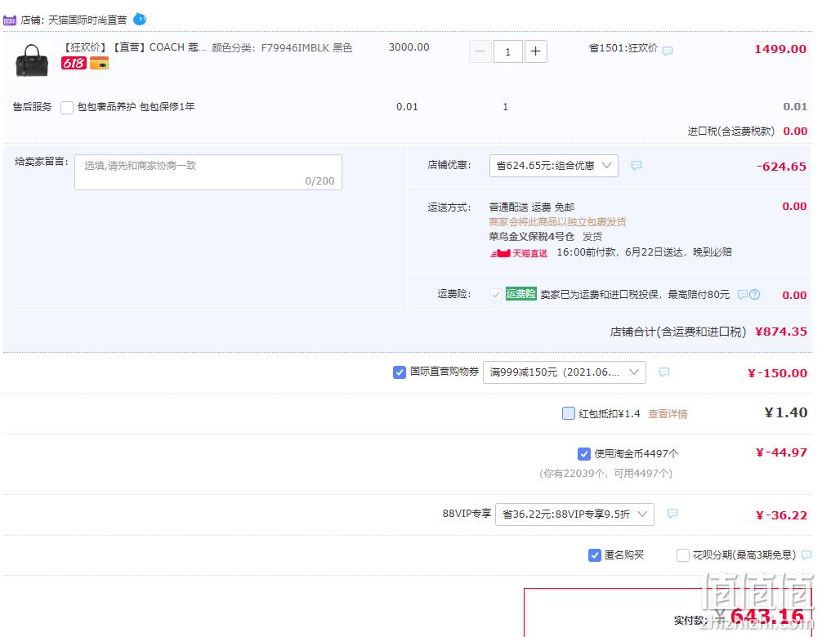Screen dimensions: 822x637
Task: Increase quantity with the plus button
Action: pos(536,51)
